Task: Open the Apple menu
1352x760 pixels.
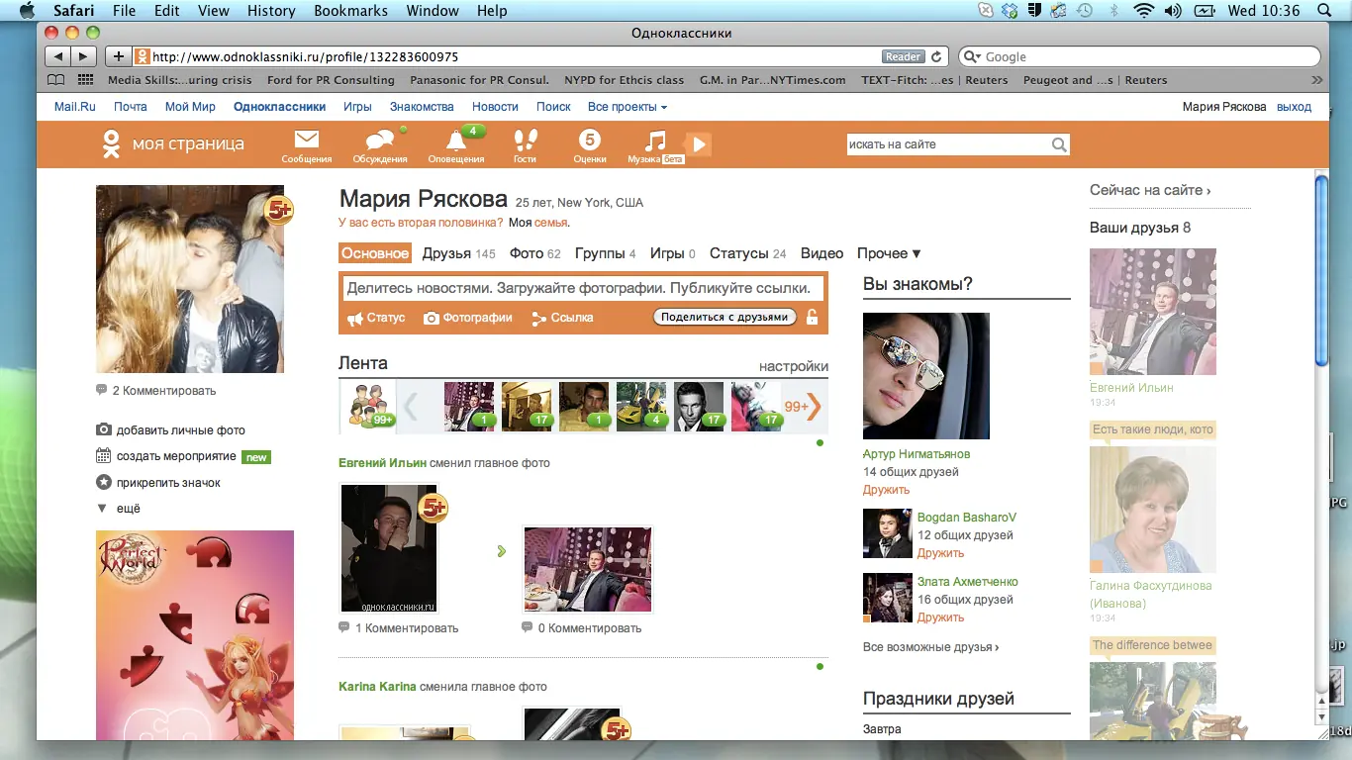Action: coord(28,11)
